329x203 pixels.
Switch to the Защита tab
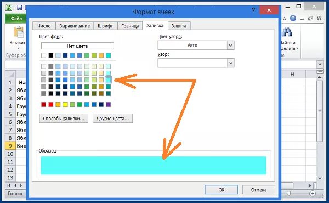(179, 26)
